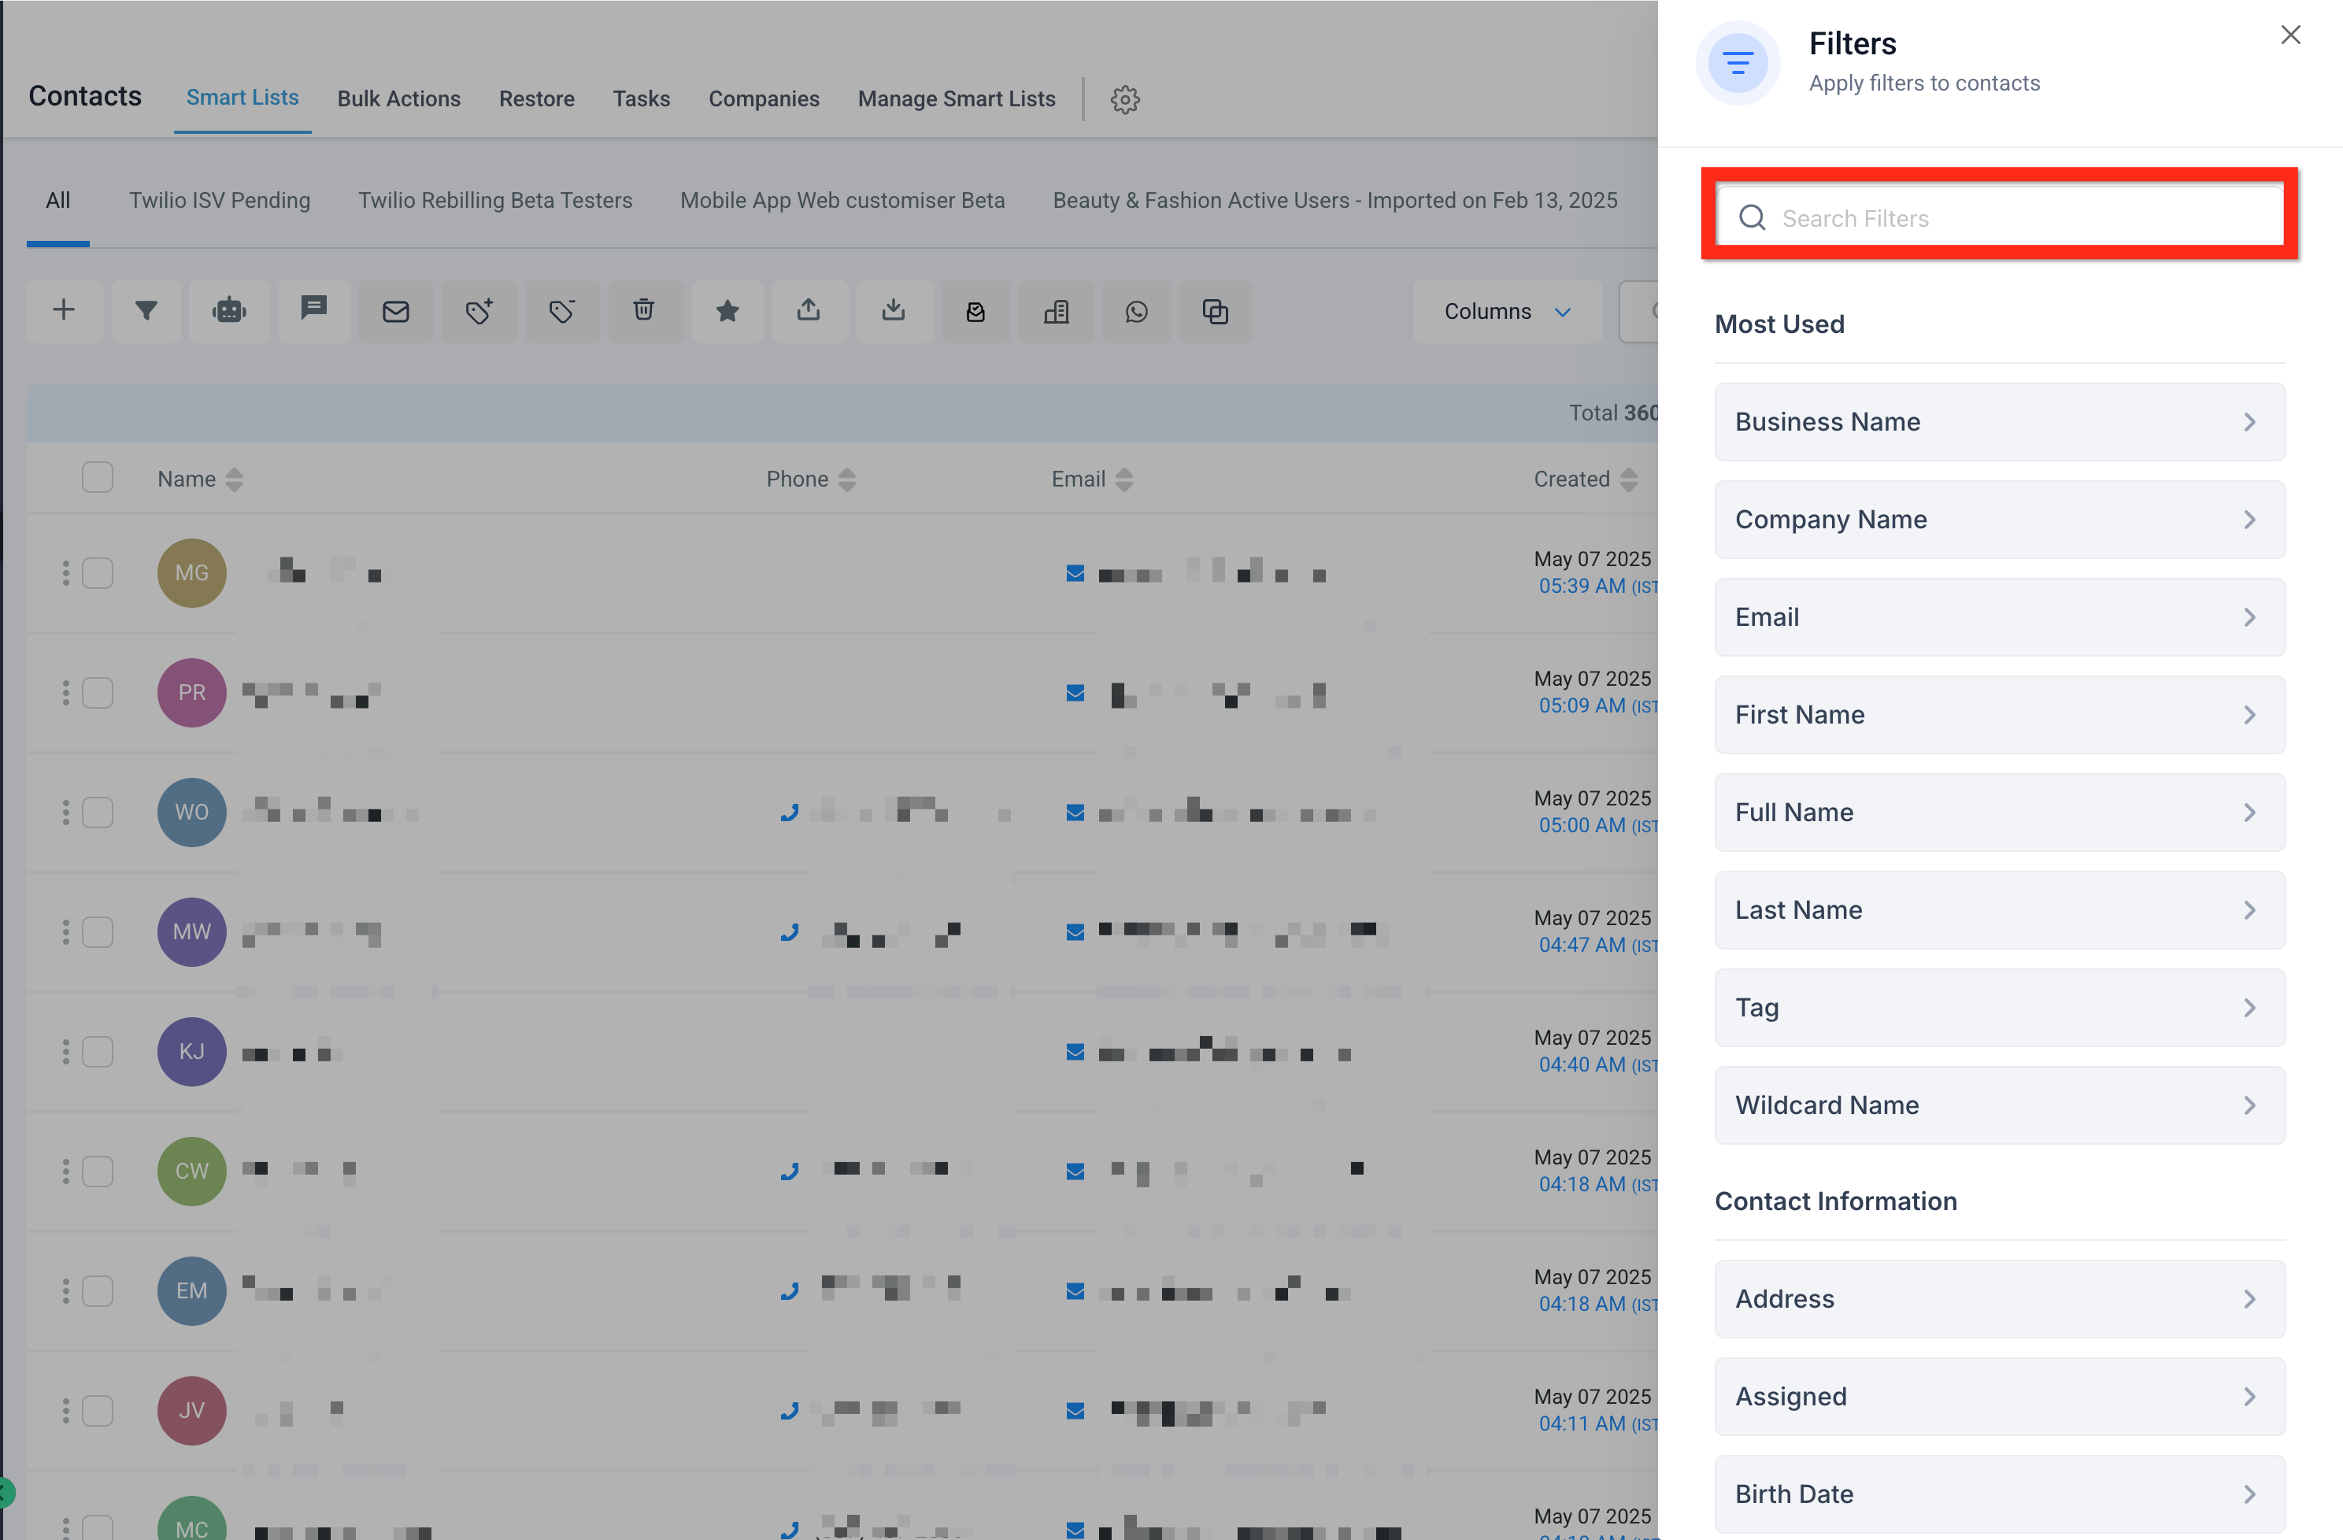Click the remove tag icon

pyautogui.click(x=562, y=311)
